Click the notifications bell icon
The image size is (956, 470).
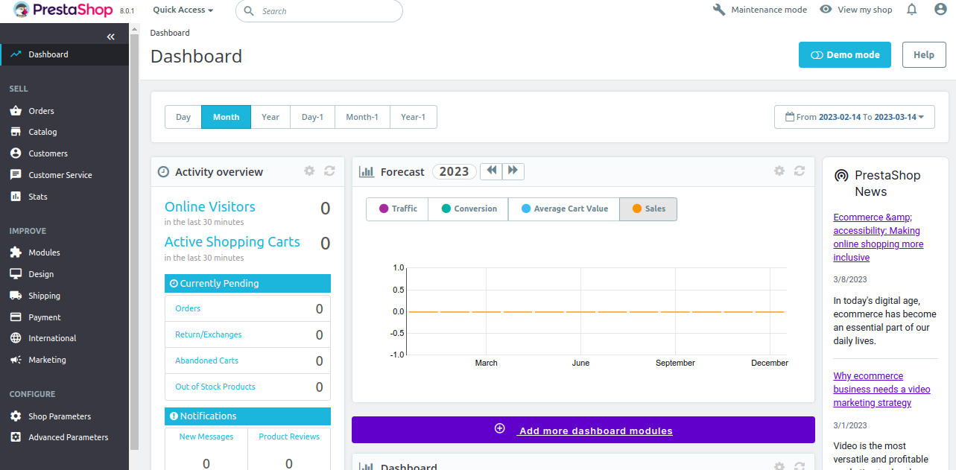[911, 10]
